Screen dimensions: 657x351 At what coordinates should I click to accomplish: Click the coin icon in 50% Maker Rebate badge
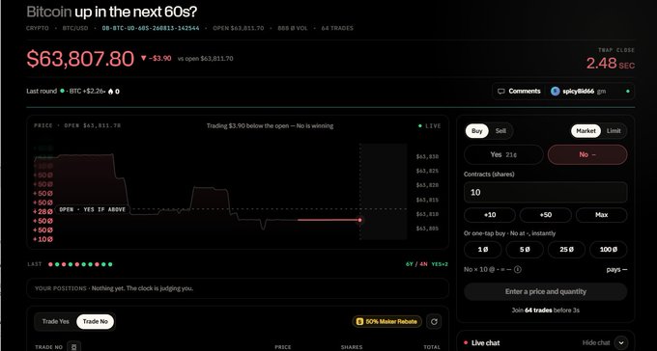point(359,321)
